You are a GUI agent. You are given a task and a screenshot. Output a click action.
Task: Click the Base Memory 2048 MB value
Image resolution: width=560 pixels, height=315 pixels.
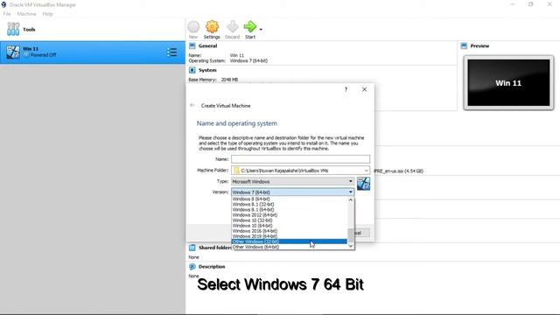229,80
